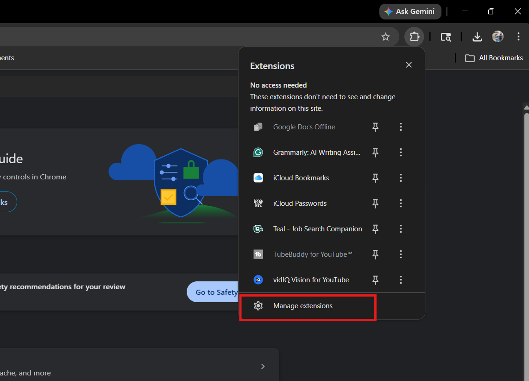Select iCloud Bookmarks extension entry

(301, 178)
